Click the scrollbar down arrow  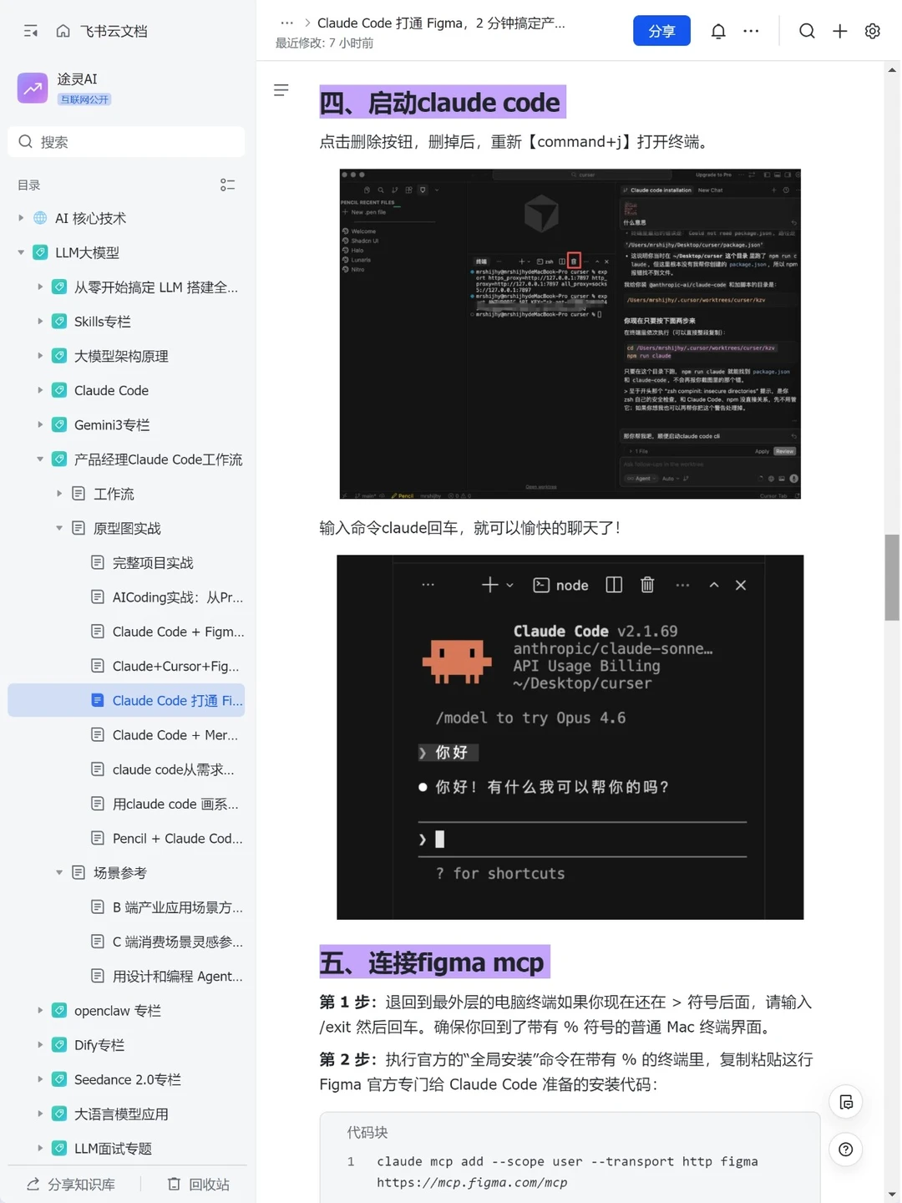892,1195
